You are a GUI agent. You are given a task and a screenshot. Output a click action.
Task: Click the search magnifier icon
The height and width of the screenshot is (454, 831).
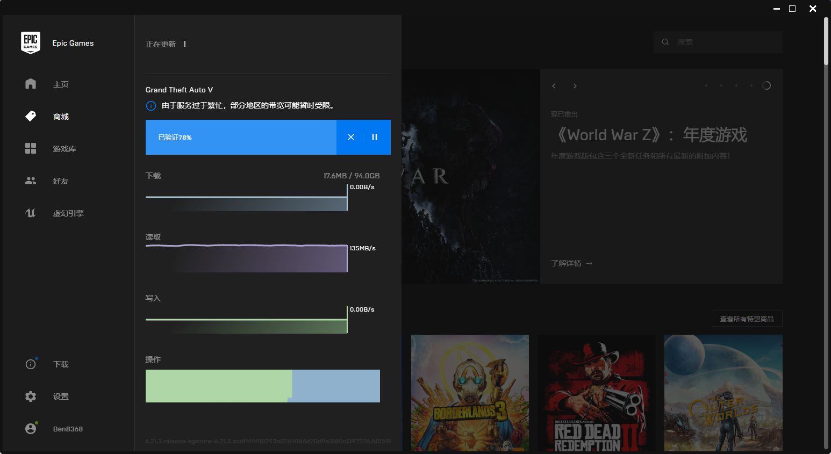pos(665,42)
